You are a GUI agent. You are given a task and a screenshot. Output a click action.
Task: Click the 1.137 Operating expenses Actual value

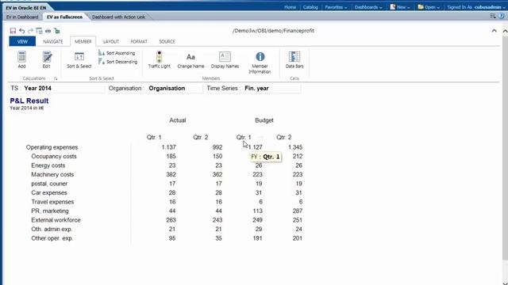[168, 147]
